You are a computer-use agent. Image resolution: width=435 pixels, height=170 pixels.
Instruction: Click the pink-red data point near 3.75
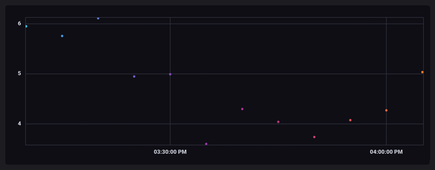point(314,137)
